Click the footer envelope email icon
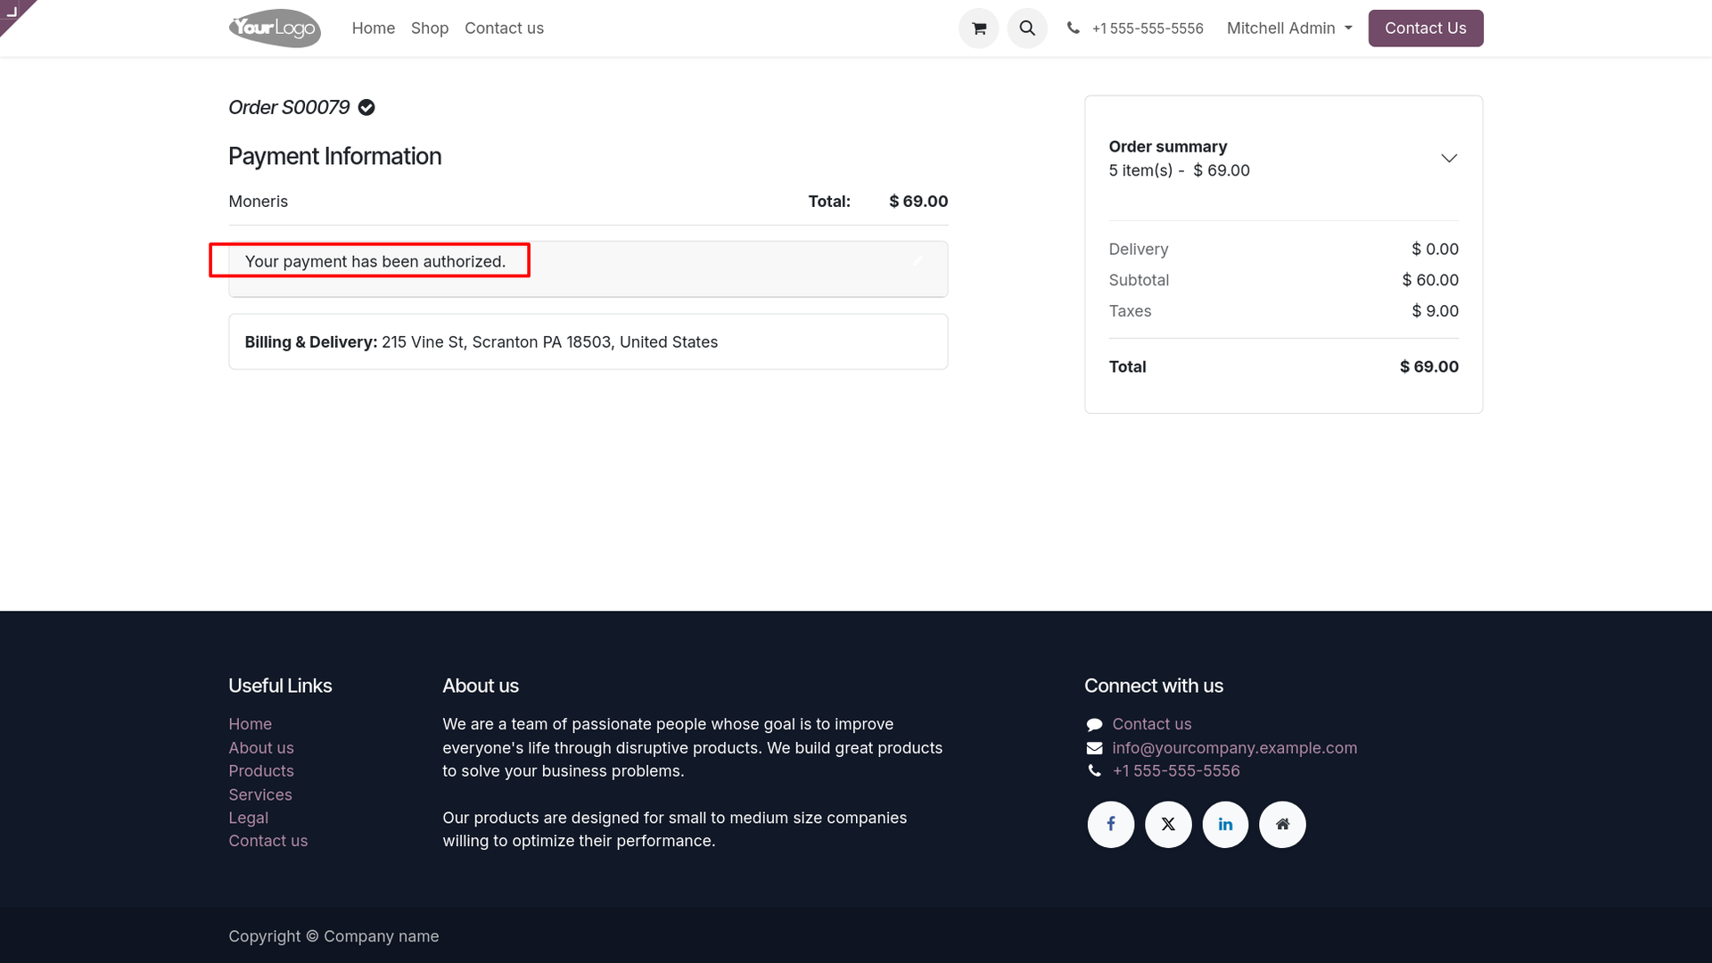This screenshot has height=963, width=1712. click(x=1094, y=748)
